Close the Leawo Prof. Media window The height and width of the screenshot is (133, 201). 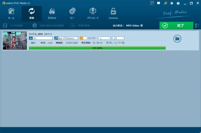(198, 3)
